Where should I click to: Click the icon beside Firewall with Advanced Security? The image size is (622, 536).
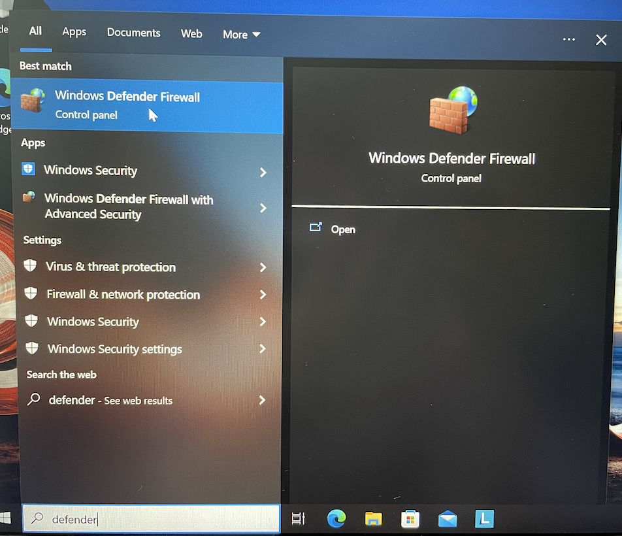click(x=29, y=197)
